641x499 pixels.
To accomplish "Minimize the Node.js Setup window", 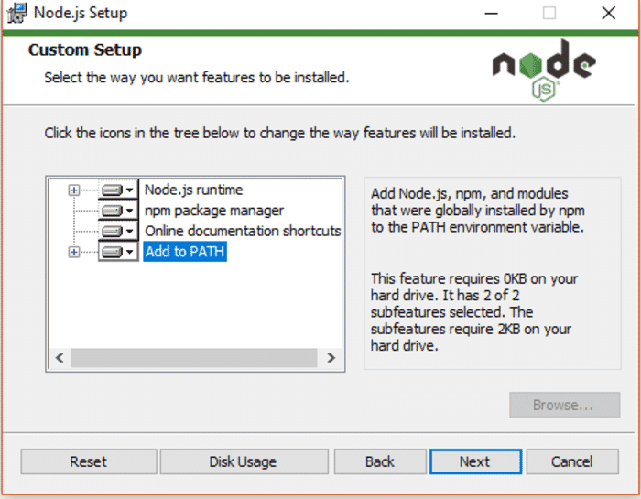I will (491, 14).
